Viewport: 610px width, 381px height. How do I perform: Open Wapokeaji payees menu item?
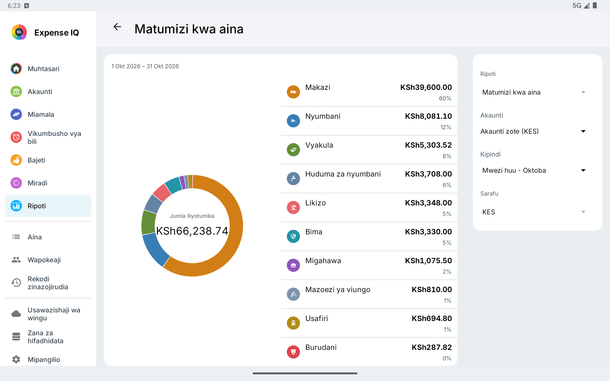click(48, 260)
